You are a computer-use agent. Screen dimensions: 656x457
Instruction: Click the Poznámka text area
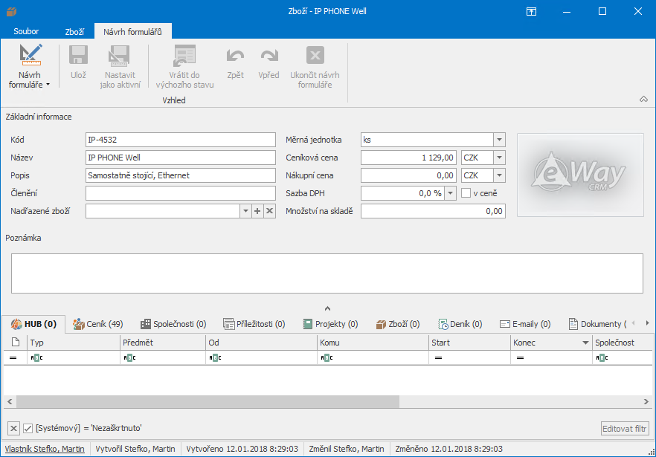pos(327,273)
